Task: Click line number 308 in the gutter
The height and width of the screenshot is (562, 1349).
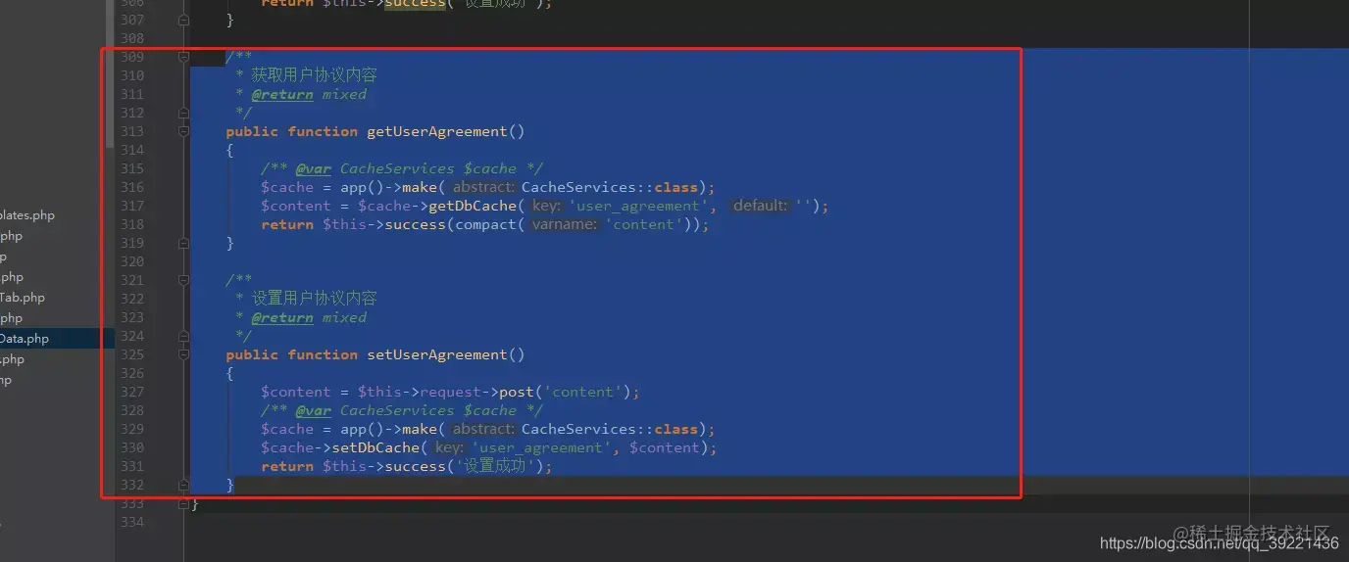Action: click(132, 38)
